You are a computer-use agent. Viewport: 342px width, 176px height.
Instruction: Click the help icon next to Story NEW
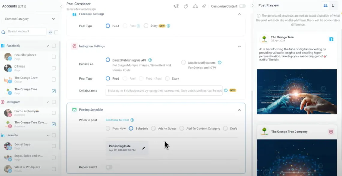pos(168,26)
